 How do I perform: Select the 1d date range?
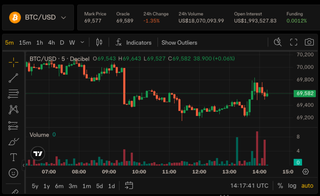click(111, 186)
